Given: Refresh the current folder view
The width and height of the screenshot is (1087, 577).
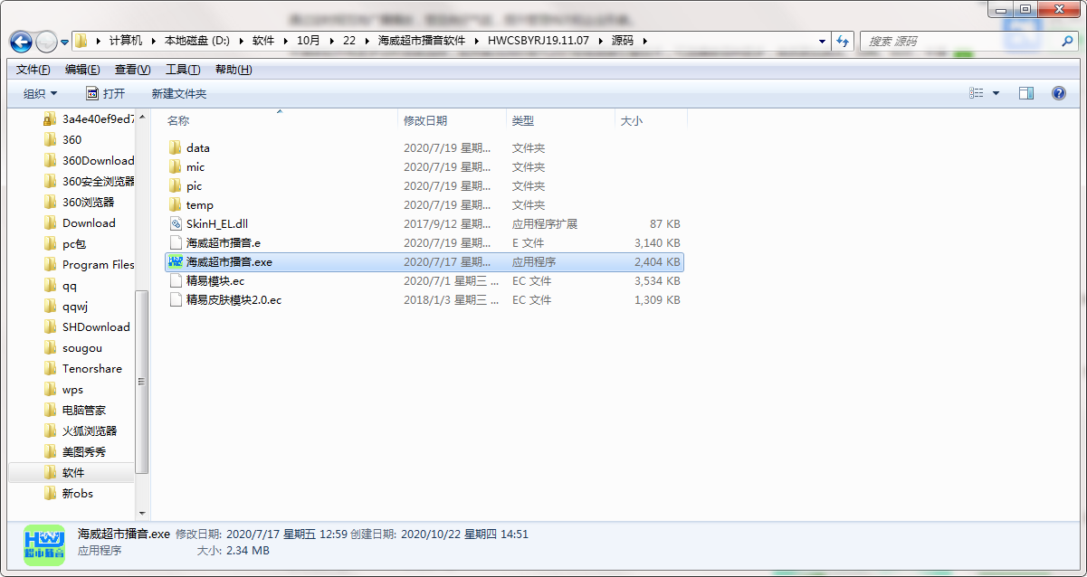Looking at the screenshot, I should (x=843, y=41).
